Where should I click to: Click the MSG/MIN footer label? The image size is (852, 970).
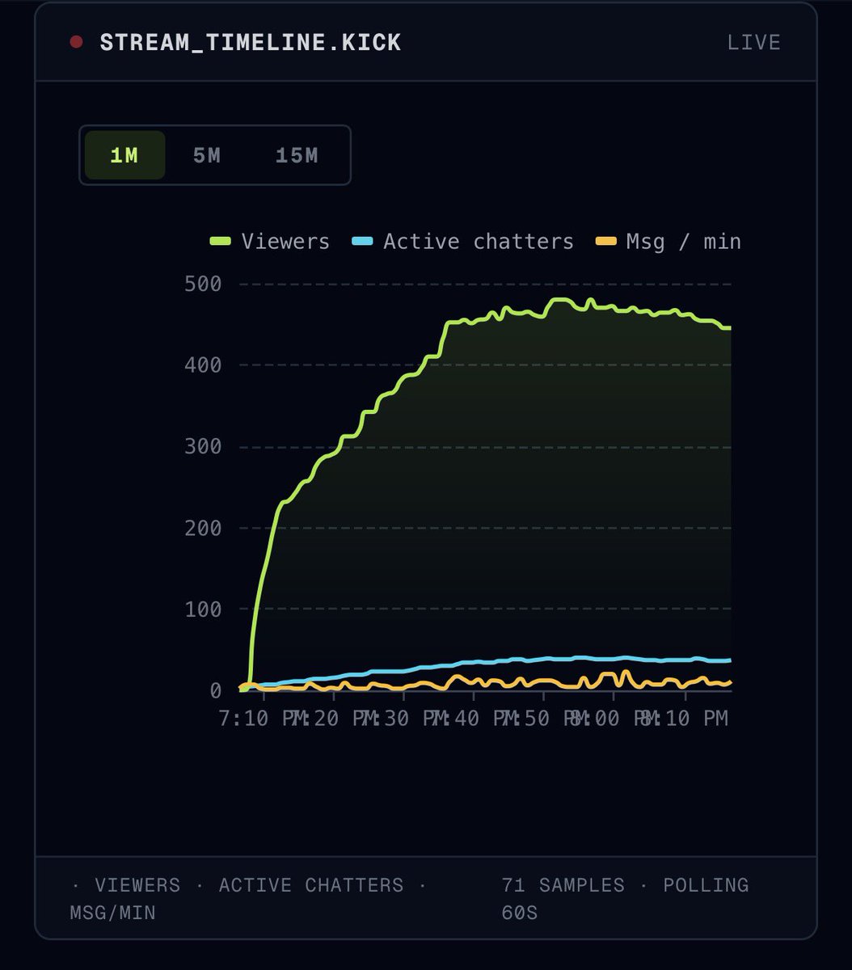pos(113,913)
